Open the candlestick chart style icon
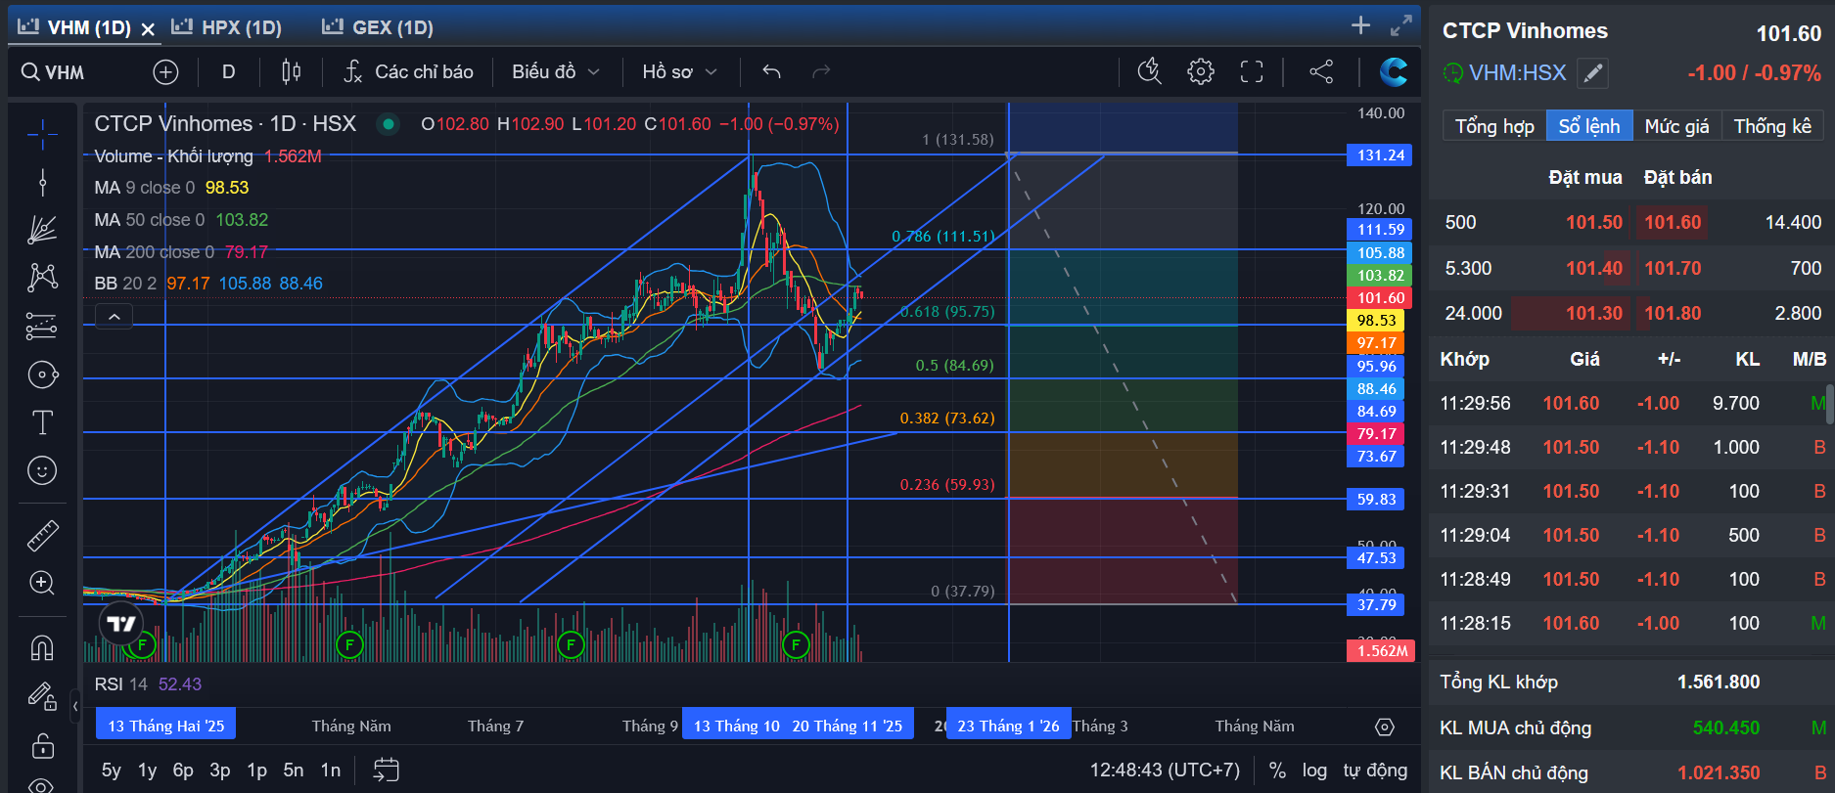The image size is (1835, 793). point(291,71)
